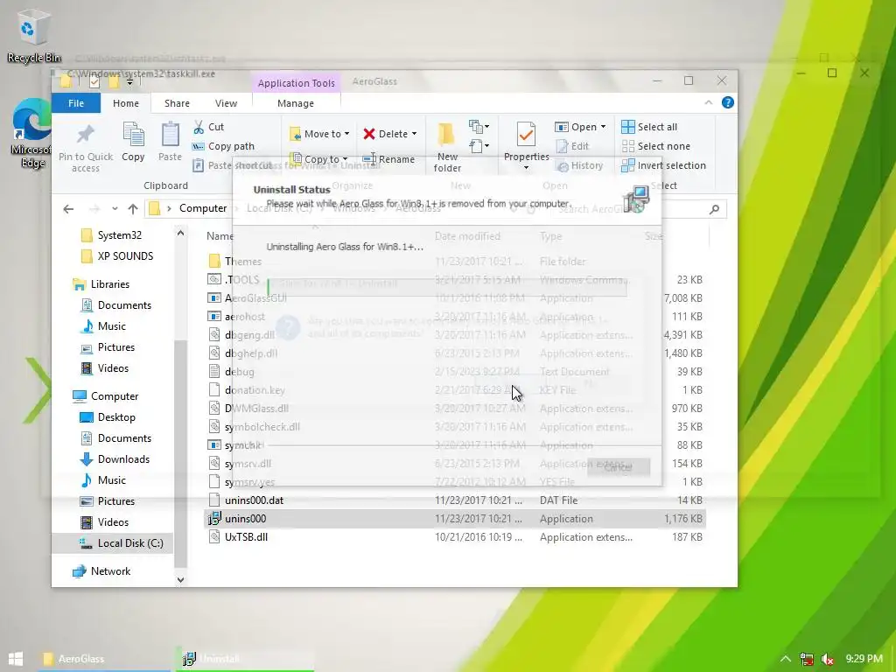Click the Computer breadcrumb in address bar

coord(203,208)
